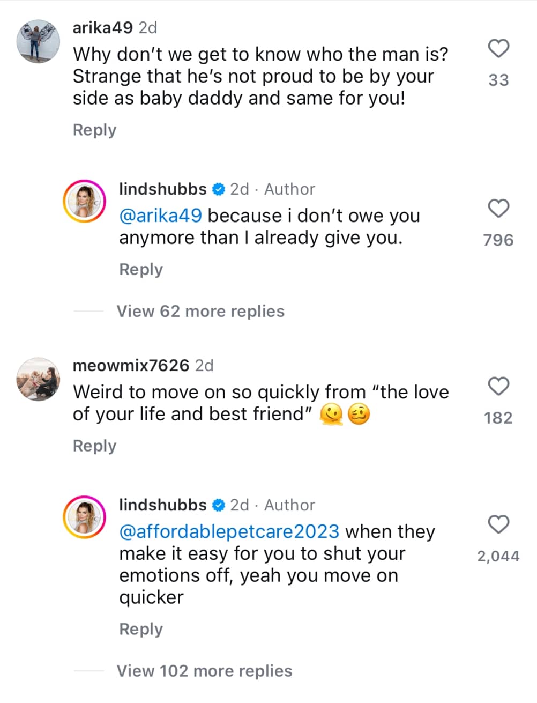Expand View 102 more replies
537x703 pixels.
204,671
